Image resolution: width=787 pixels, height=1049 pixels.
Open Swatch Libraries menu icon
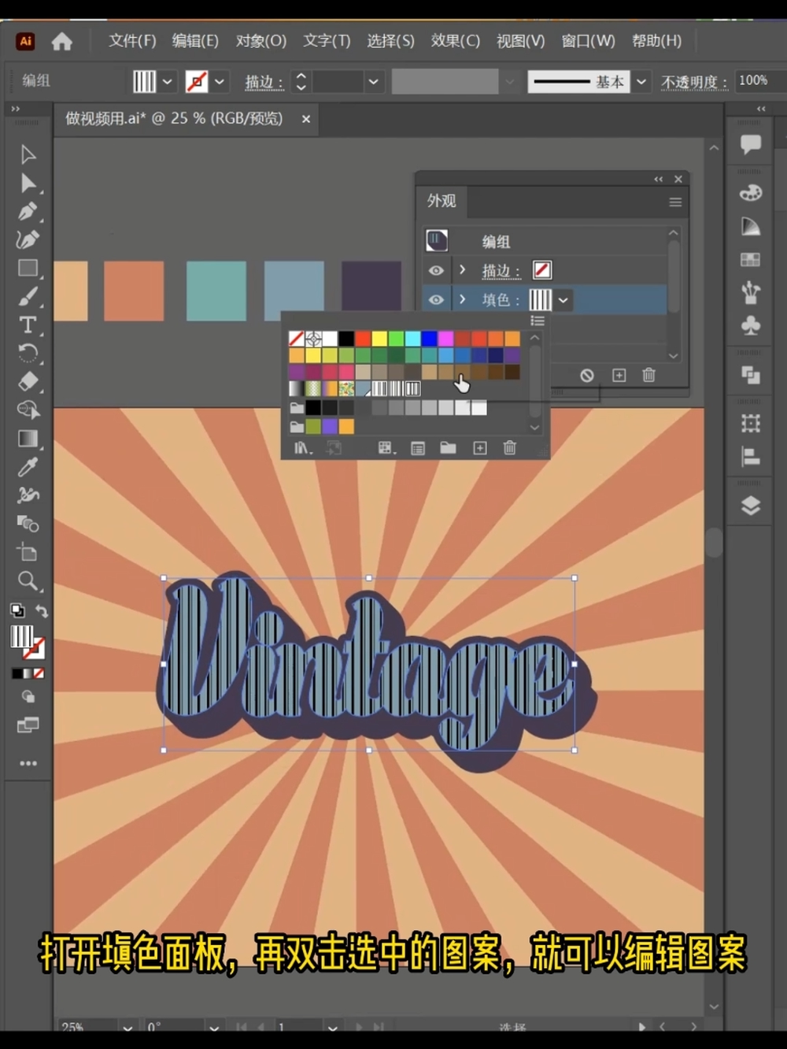(303, 448)
